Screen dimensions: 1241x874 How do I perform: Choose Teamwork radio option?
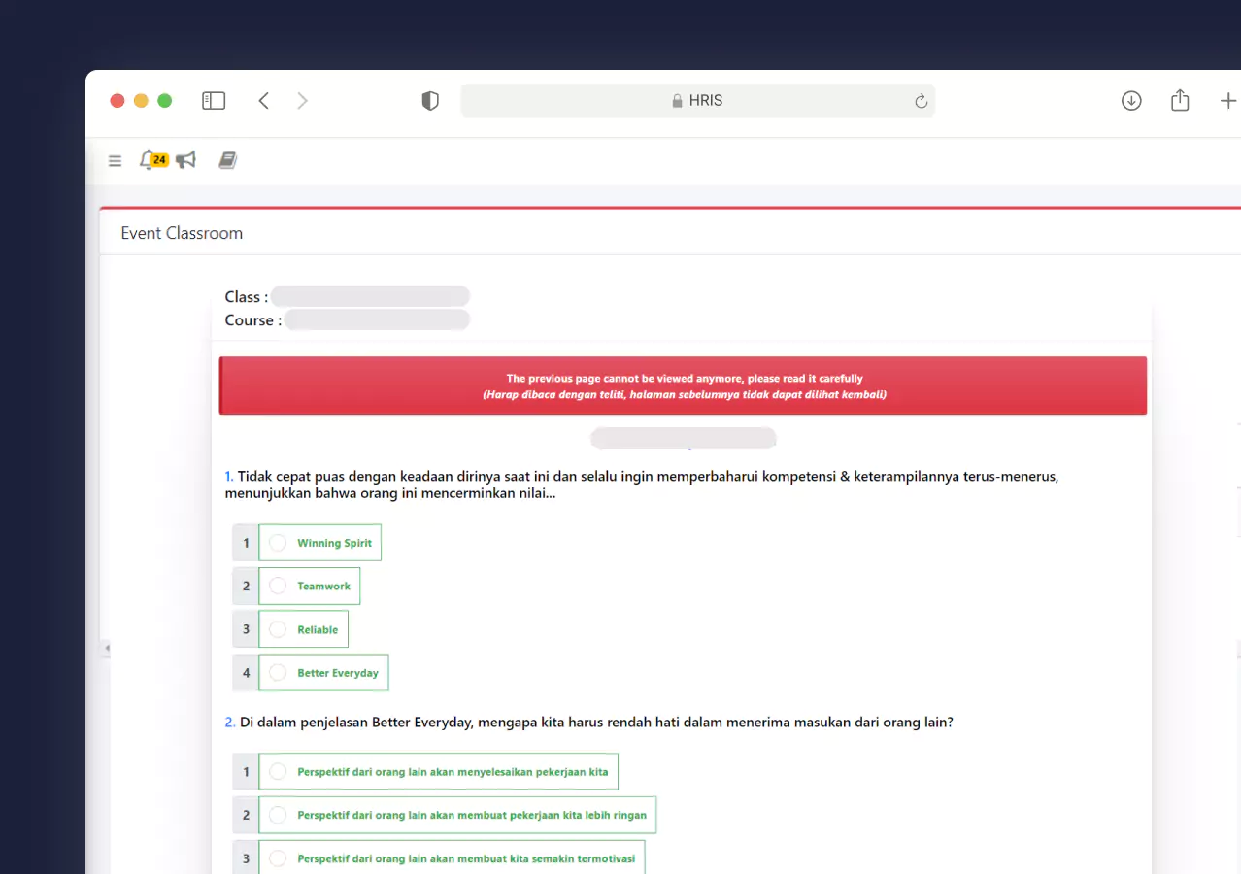(278, 587)
